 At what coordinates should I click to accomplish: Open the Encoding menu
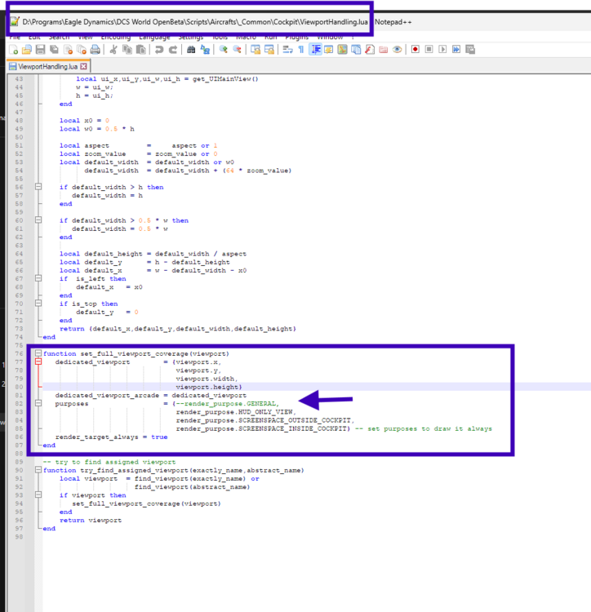tap(116, 38)
